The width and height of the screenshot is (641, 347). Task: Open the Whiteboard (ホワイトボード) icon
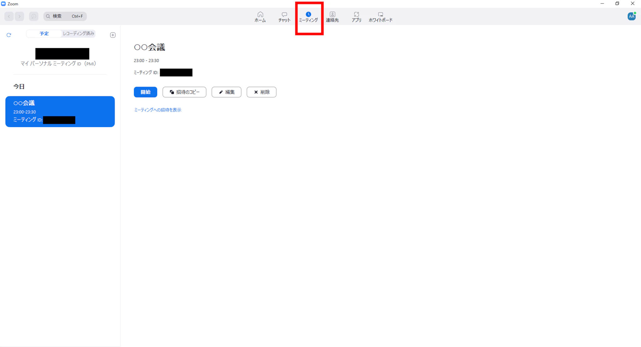coord(380,14)
